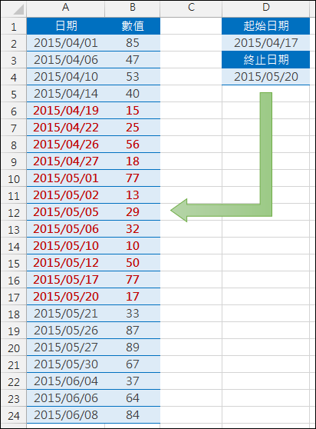Select cell with value 17

tap(133, 297)
